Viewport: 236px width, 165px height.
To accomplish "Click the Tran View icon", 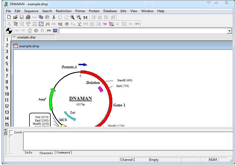I will coord(99,24).
